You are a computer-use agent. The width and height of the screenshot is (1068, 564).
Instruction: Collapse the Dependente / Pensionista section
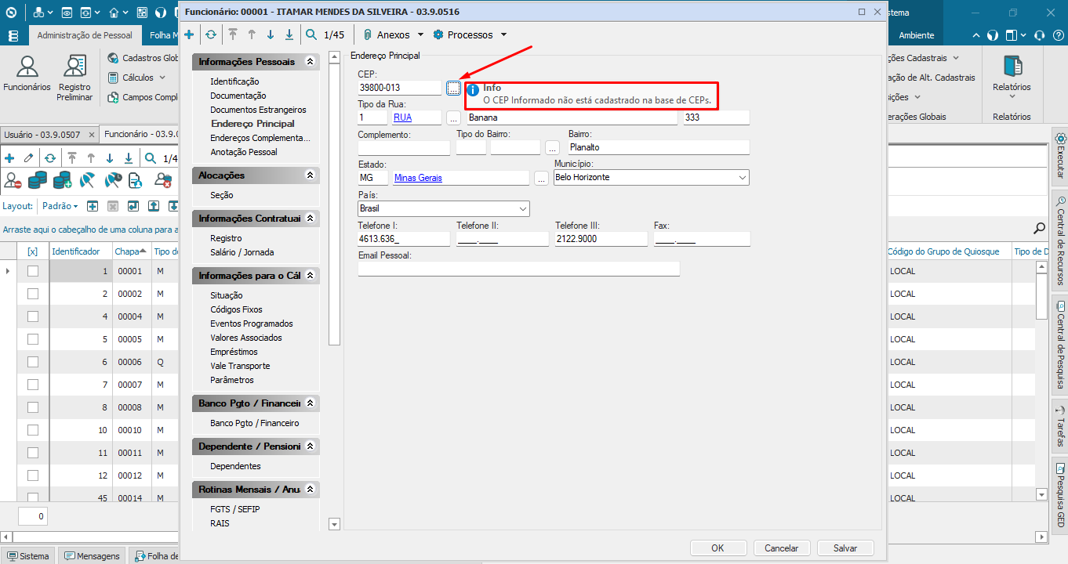click(x=311, y=446)
